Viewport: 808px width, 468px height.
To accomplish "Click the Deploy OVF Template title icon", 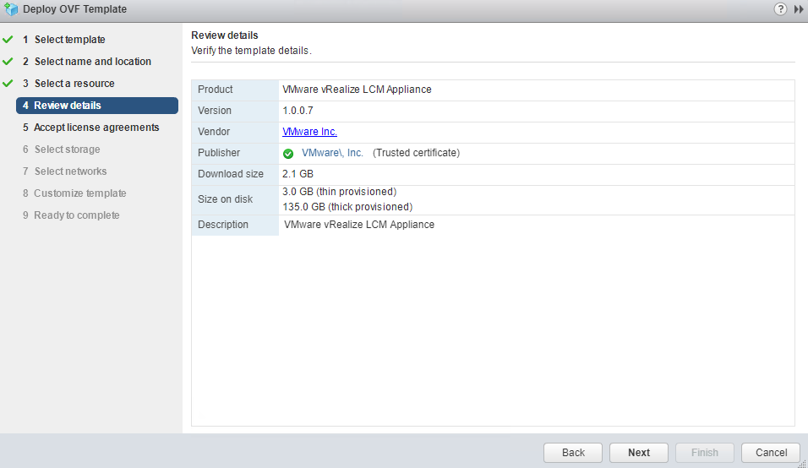I will (x=10, y=8).
